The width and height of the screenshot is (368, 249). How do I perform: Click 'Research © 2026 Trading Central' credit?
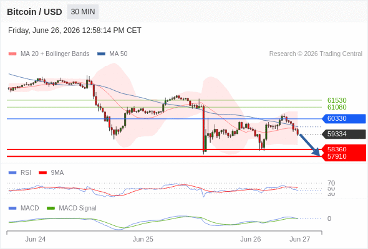316,54
